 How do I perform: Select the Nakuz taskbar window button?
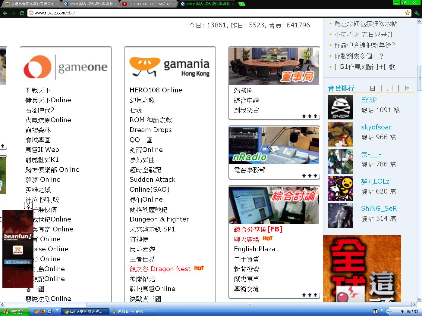click(85, 311)
